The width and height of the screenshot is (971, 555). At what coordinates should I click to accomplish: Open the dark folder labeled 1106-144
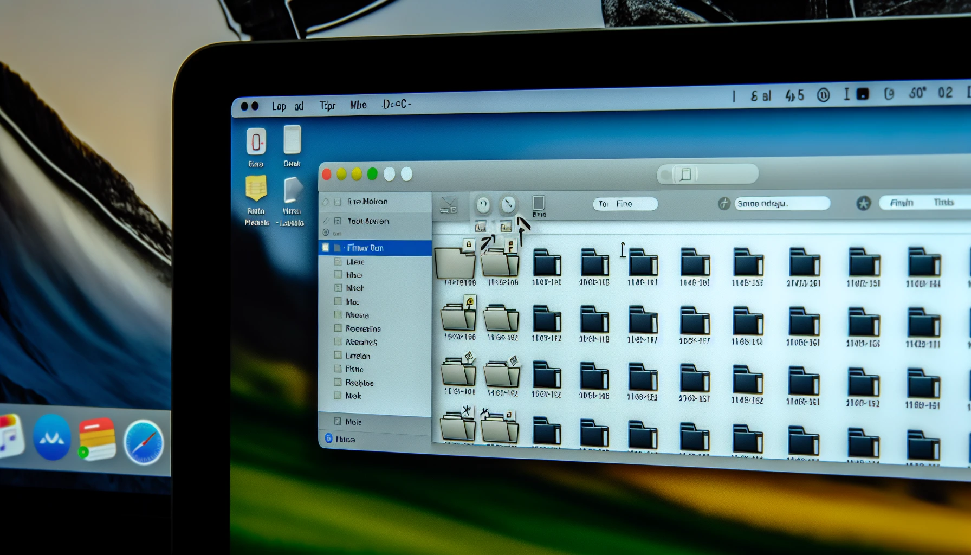(x=924, y=262)
